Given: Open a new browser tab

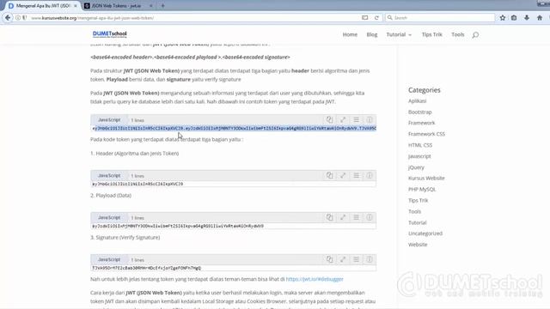Looking at the screenshot, I should 162,6.
